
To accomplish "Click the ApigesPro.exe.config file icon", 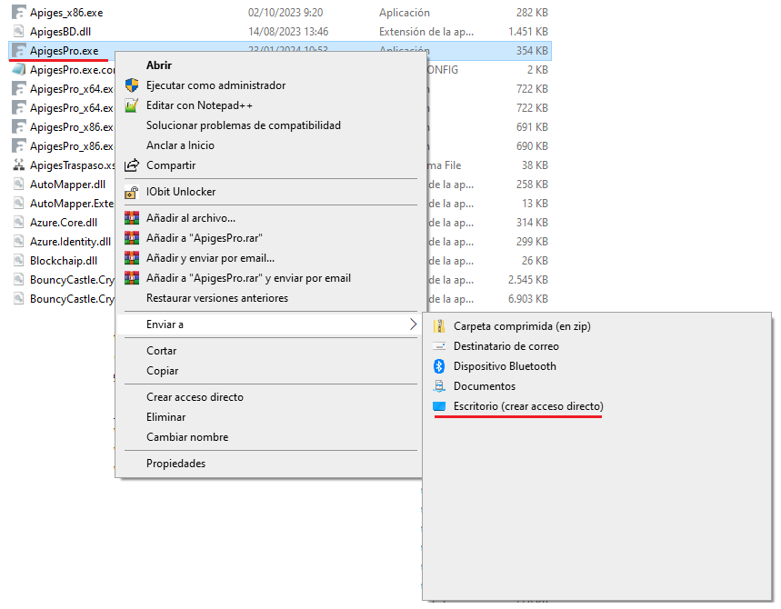I will [18, 70].
